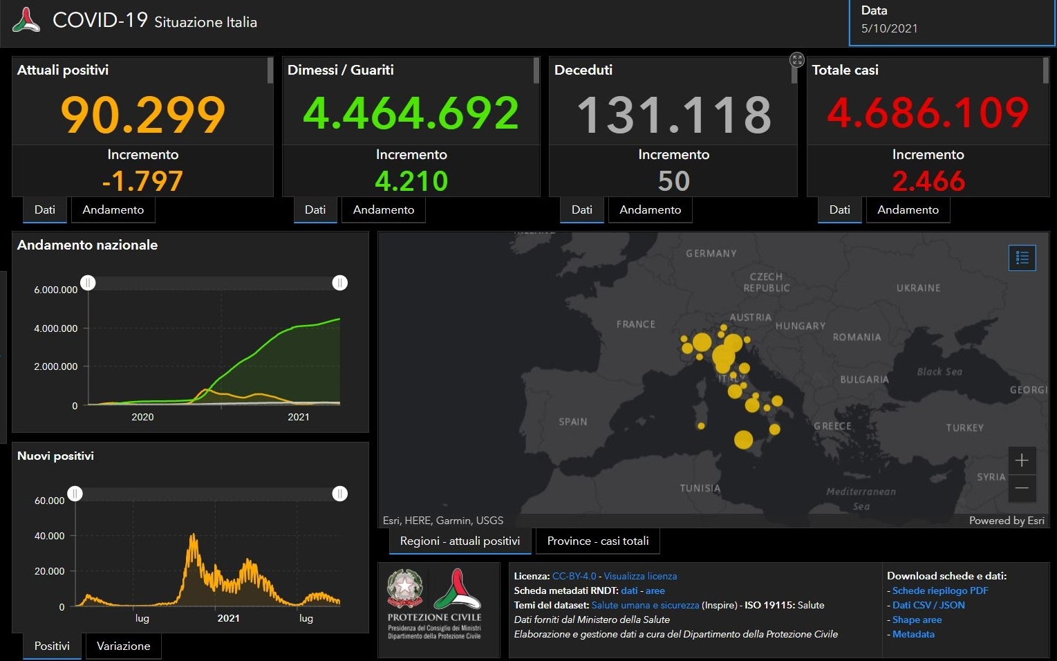Image resolution: width=1057 pixels, height=661 pixels.
Task: Select Dati tab under Totale casi
Action: [x=839, y=210]
